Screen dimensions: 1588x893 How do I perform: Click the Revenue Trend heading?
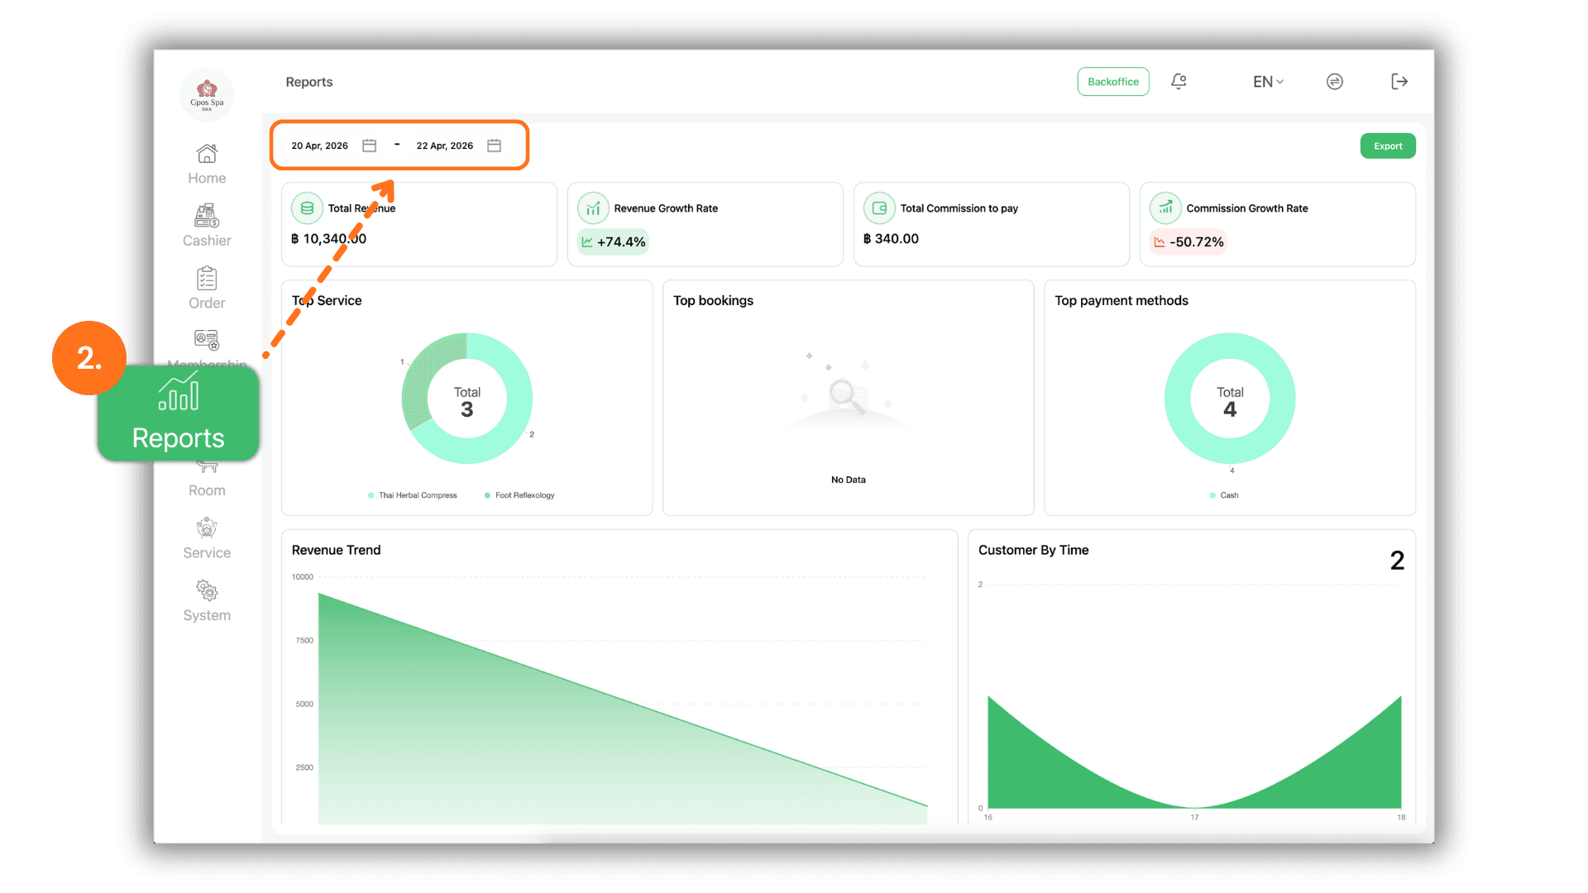[x=336, y=551]
